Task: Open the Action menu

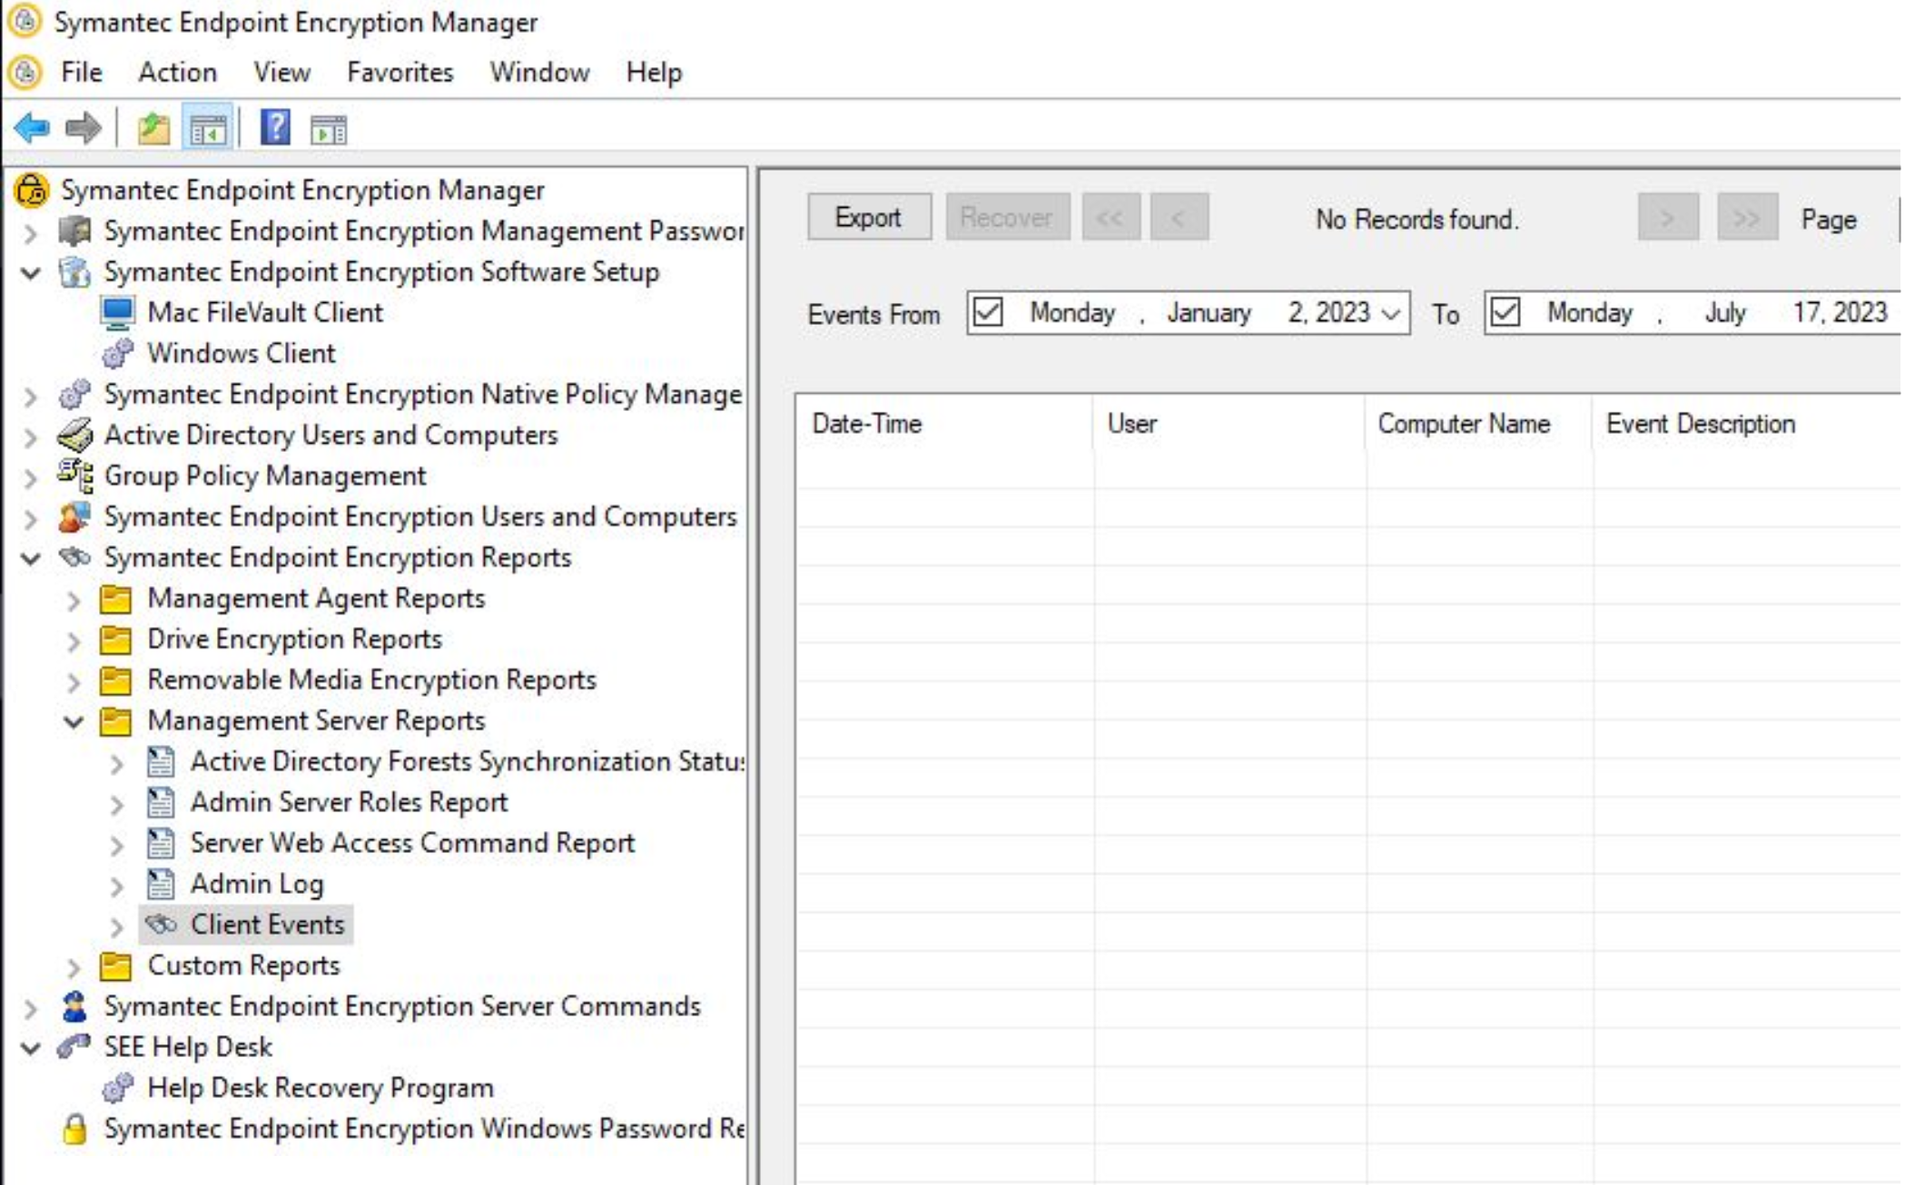Action: click(178, 72)
